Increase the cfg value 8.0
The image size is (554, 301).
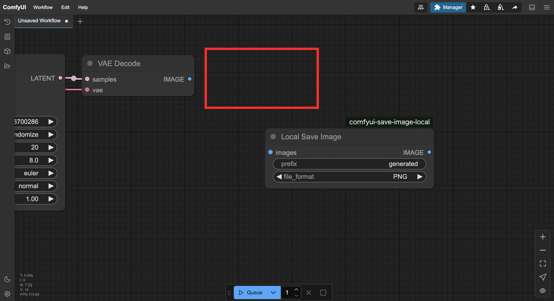(x=51, y=161)
